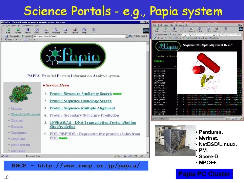Open the Communicator menu in the PAPIA window
Screen dimensions: 244x183
point(27,25)
